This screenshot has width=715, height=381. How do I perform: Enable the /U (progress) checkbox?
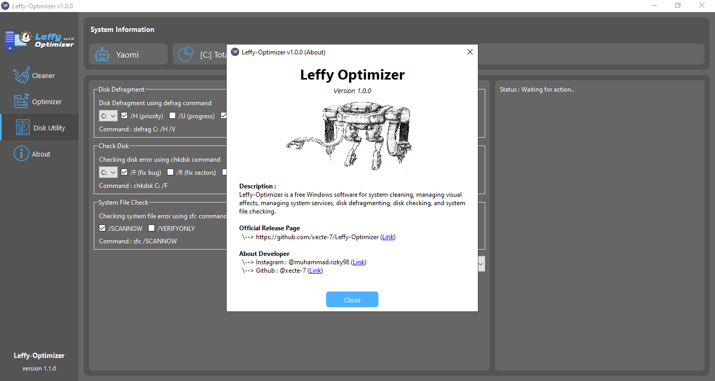(173, 116)
